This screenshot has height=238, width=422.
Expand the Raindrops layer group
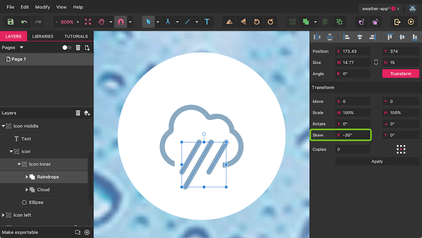[27, 177]
